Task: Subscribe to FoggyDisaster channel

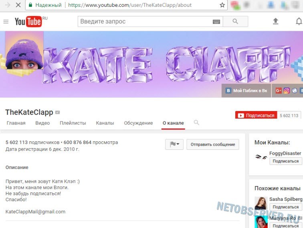Action: point(286,161)
